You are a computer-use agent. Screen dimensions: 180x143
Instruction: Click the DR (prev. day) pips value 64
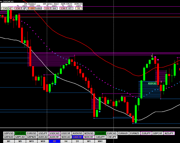tap(54, 8)
